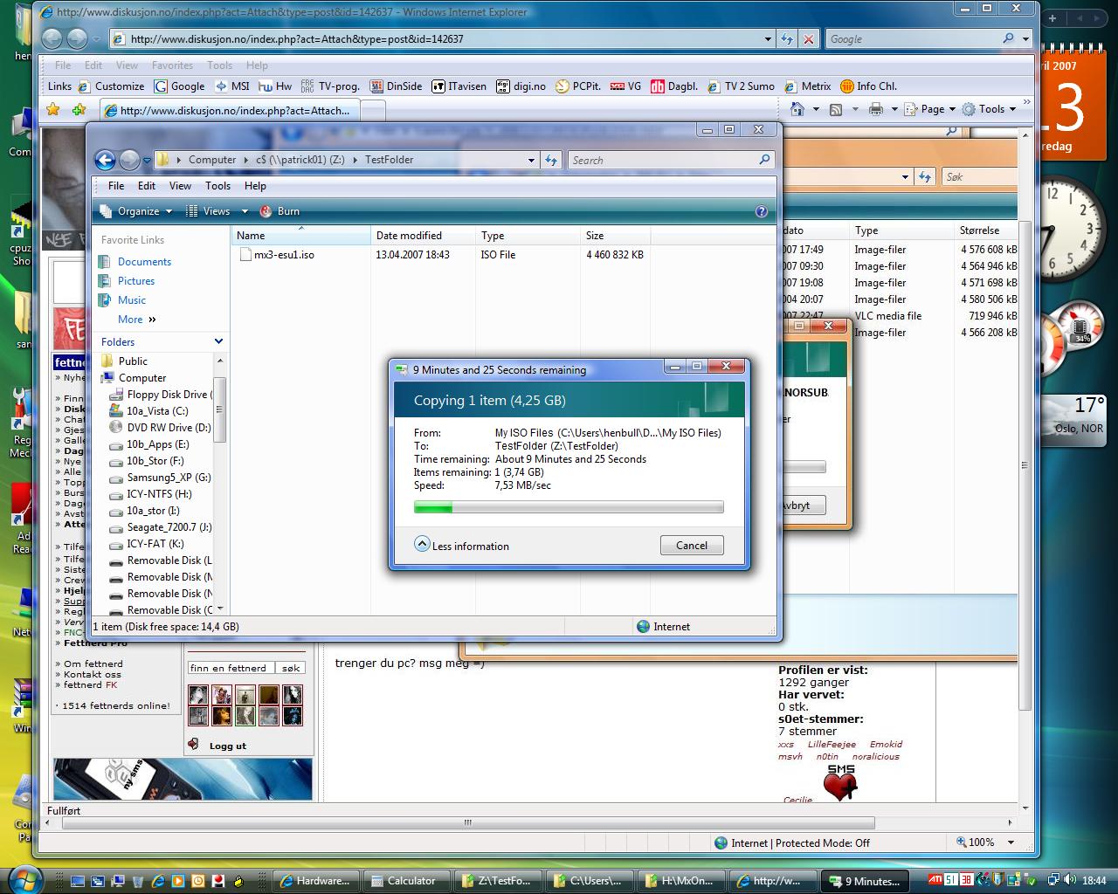The width and height of the screenshot is (1118, 894).
Task: Click the Burn disc toolbar icon
Action: (265, 211)
